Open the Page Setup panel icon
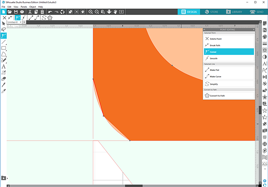This screenshot has height=187, width=268. [x=265, y=23]
